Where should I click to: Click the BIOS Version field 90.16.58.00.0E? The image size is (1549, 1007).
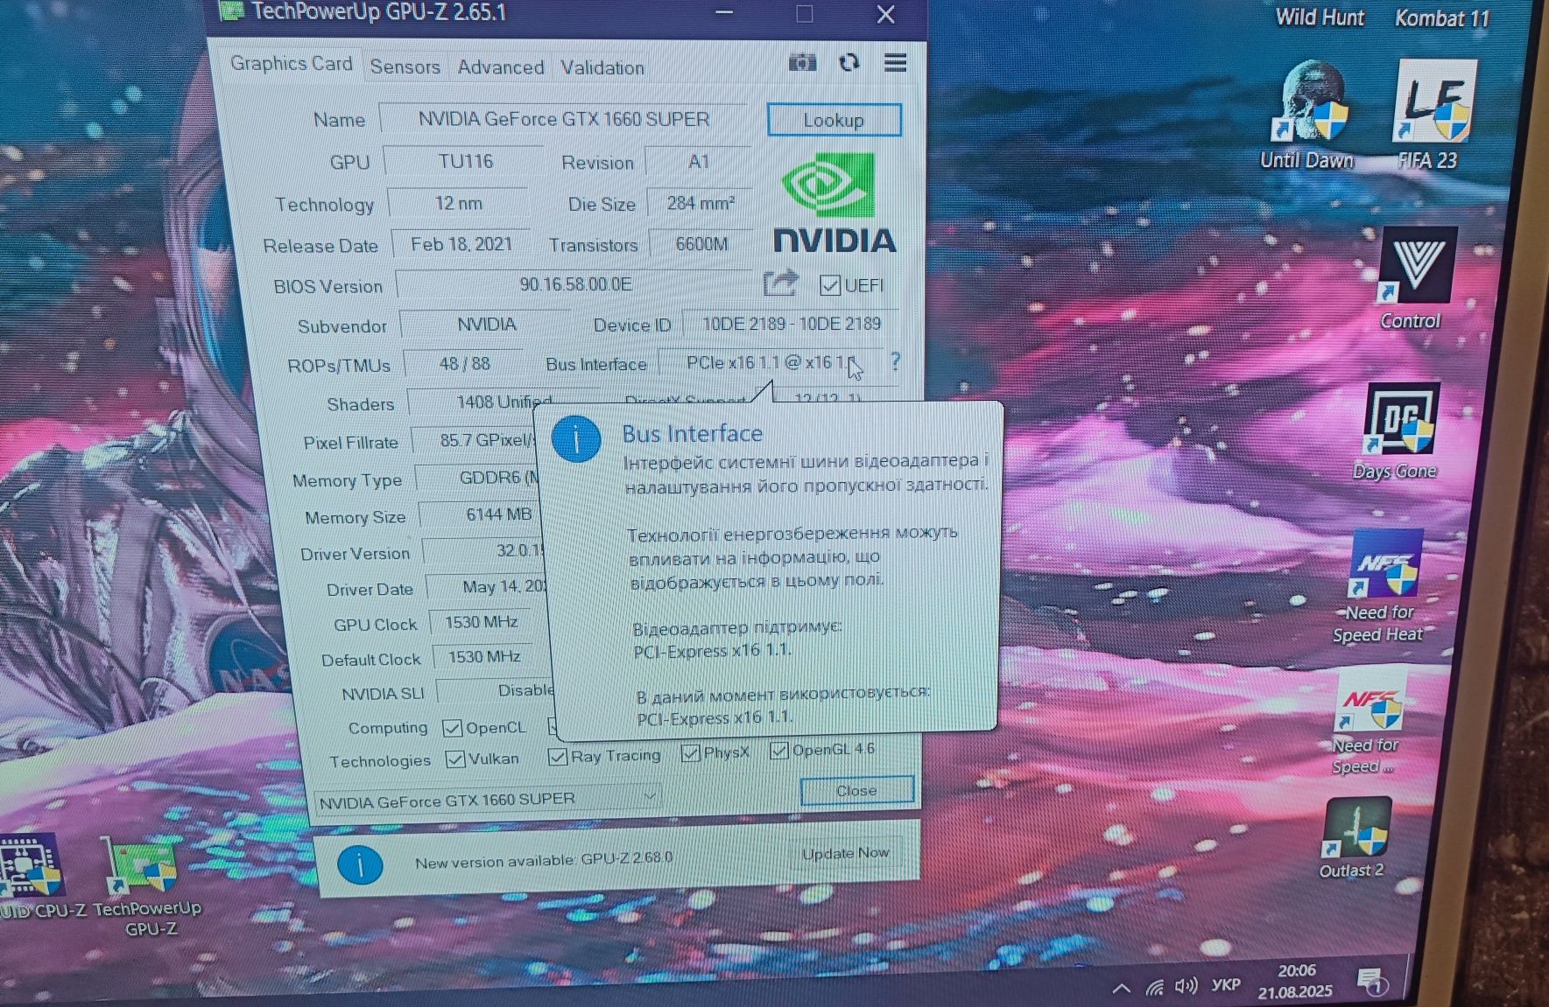(574, 284)
